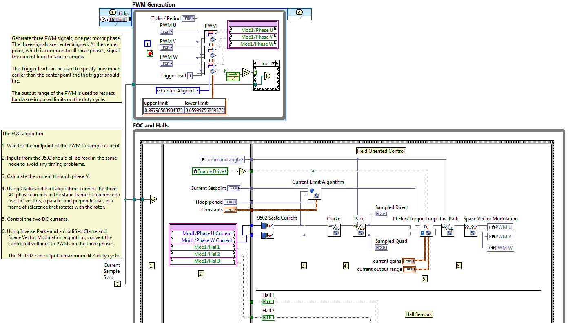Select the PWM V local variable output

(500, 236)
